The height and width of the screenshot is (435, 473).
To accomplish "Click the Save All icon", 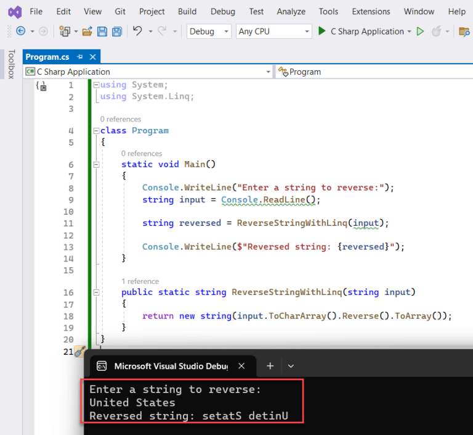I will tap(117, 31).
